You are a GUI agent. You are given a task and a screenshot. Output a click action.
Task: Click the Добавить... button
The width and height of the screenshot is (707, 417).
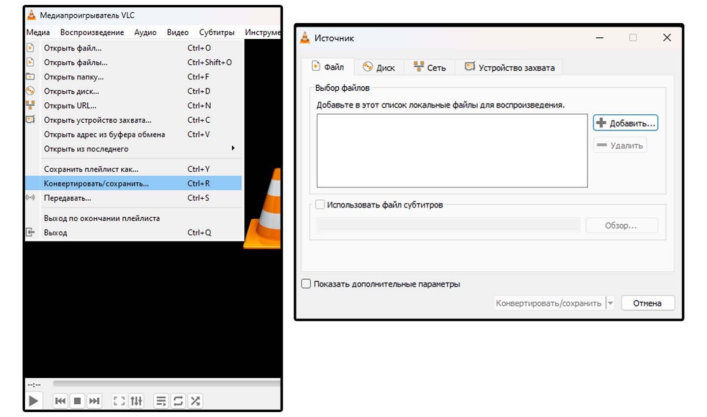tap(625, 123)
